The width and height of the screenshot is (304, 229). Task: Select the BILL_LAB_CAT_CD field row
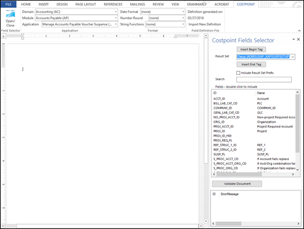tap(254, 103)
